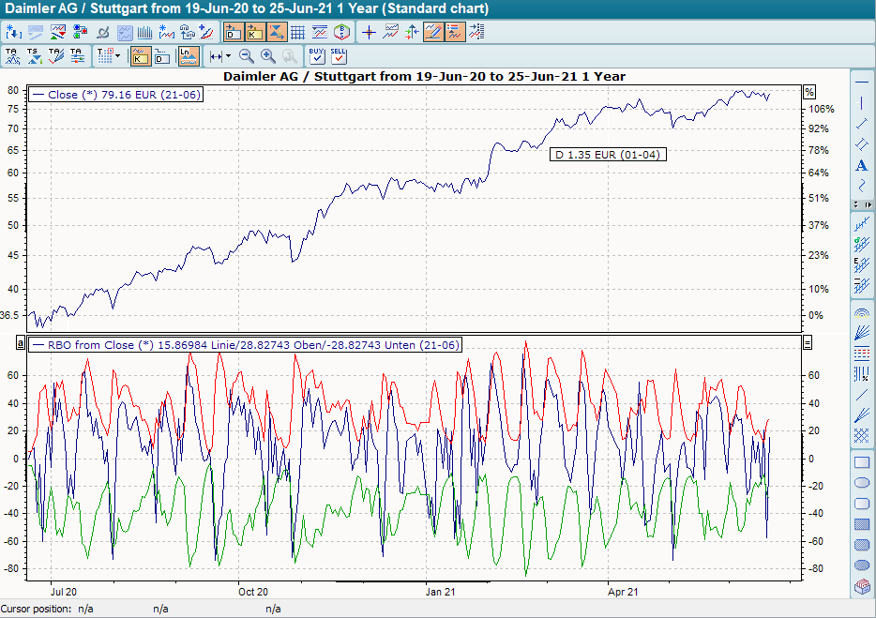Click the grid display icon
876x618 pixels.
click(x=297, y=31)
